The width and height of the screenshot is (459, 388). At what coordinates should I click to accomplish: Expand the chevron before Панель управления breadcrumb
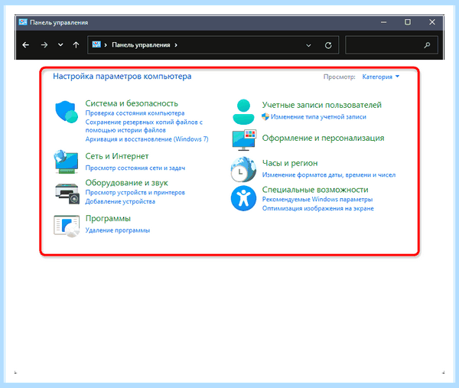[106, 45]
